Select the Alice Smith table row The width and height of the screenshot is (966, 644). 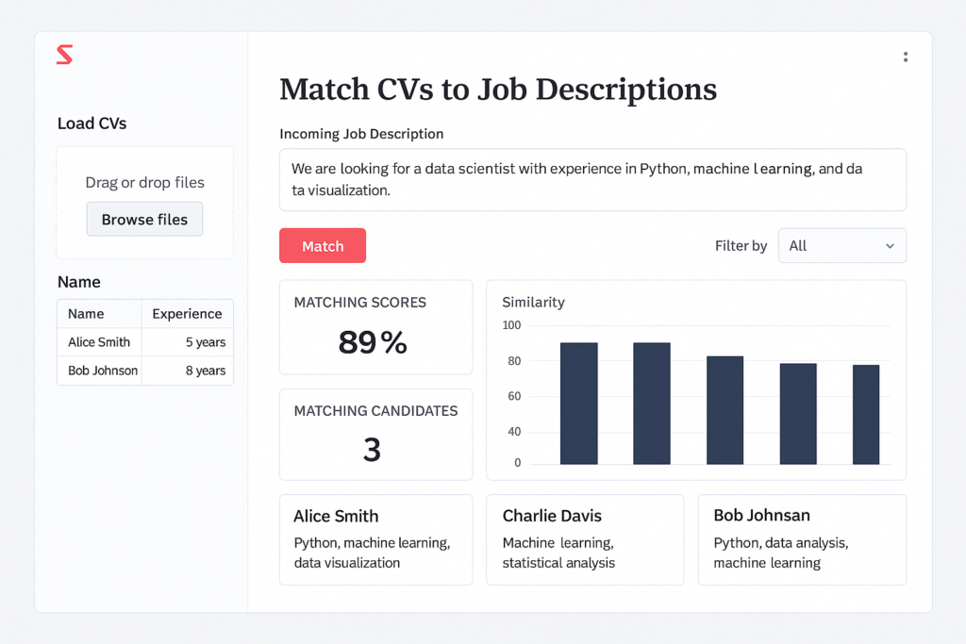coord(145,342)
